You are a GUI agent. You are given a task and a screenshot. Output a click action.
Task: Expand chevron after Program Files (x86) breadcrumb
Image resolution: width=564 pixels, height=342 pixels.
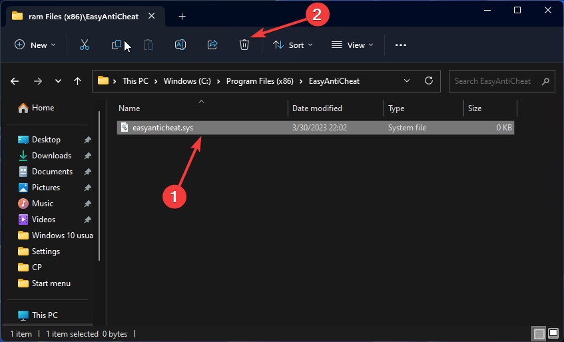(x=302, y=81)
